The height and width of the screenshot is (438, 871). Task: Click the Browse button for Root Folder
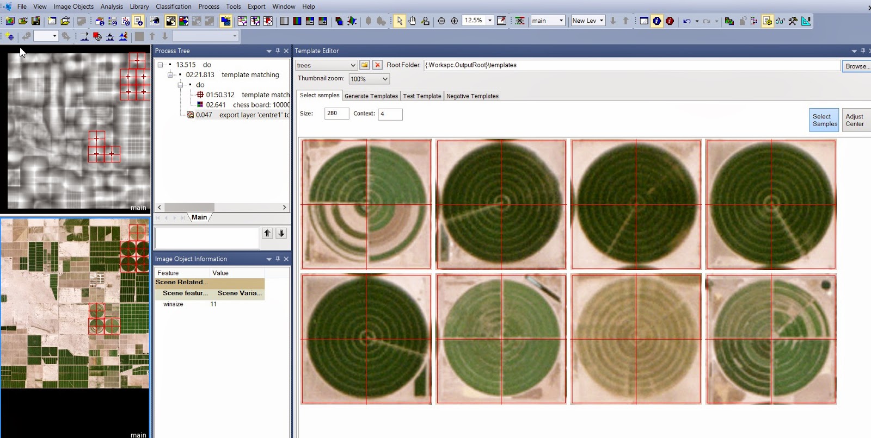pyautogui.click(x=856, y=66)
